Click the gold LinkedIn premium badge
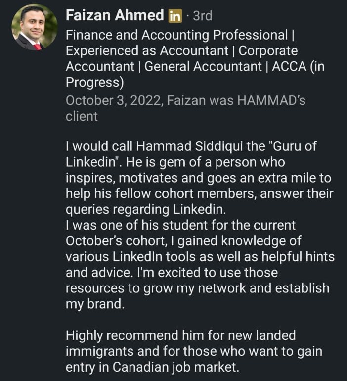 175,16
